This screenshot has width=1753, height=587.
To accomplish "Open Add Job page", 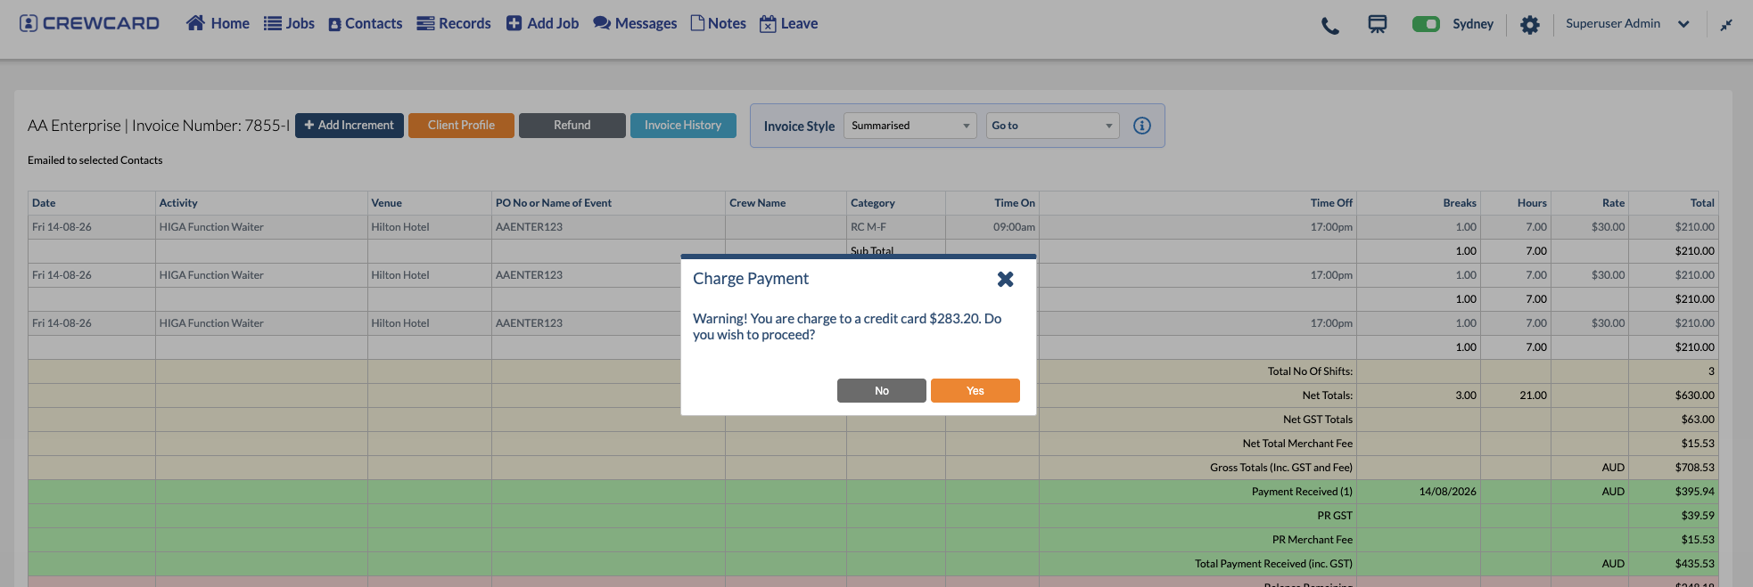I will click(x=542, y=23).
